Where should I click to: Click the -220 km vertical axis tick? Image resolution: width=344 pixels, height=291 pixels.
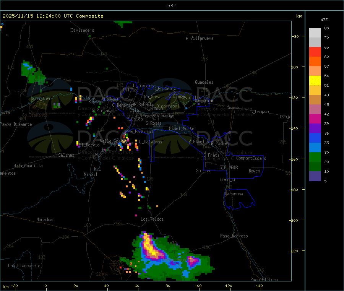[x=295, y=251]
